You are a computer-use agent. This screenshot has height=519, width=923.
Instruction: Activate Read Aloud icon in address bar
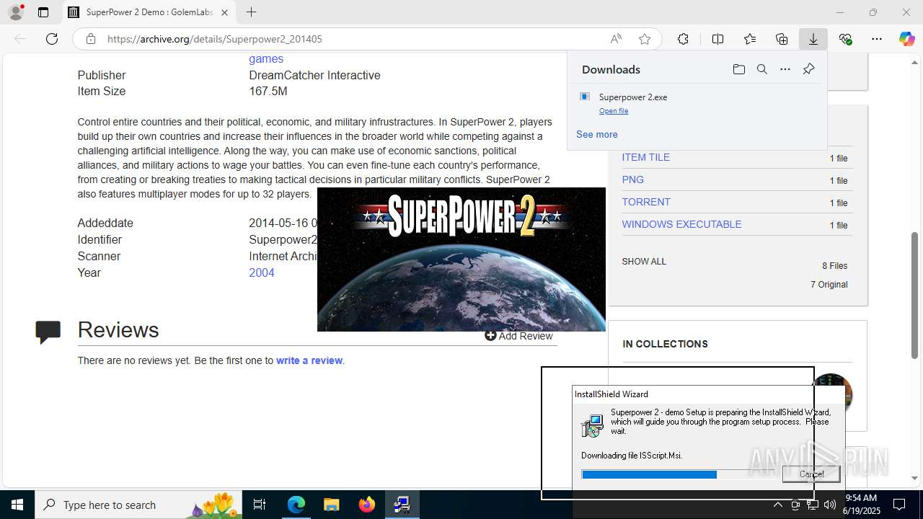click(616, 39)
